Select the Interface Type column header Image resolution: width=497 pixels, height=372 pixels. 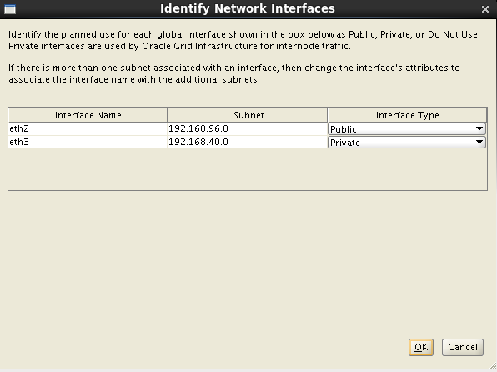pyautogui.click(x=407, y=115)
